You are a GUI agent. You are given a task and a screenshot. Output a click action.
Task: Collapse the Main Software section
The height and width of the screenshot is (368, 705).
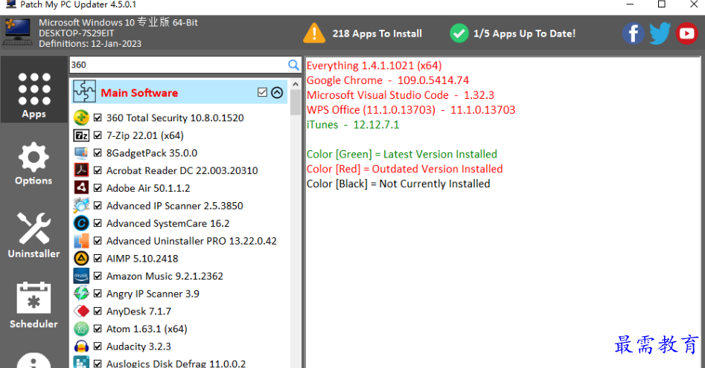tap(277, 92)
